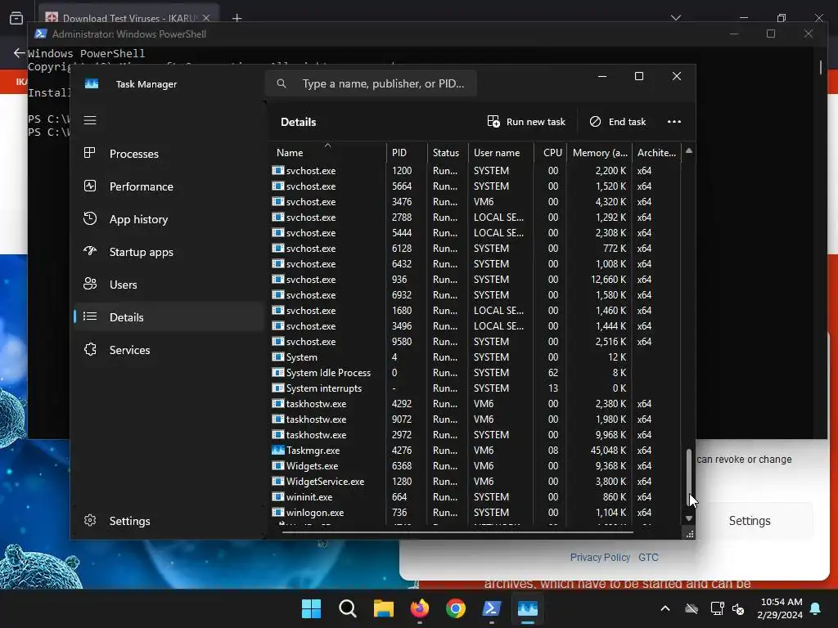838x628 pixels.
Task: Open Task Manager Settings at sidebar bottom
Action: pos(169,521)
